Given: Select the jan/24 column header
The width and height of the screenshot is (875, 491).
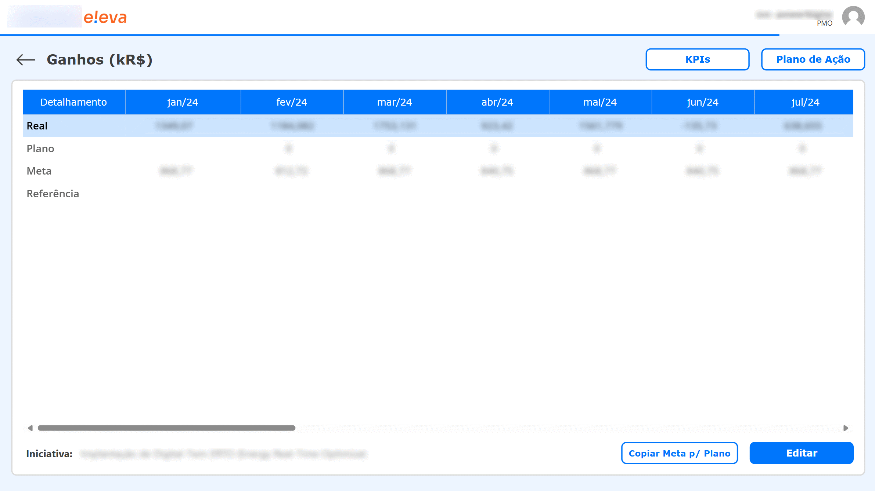Looking at the screenshot, I should (x=183, y=102).
